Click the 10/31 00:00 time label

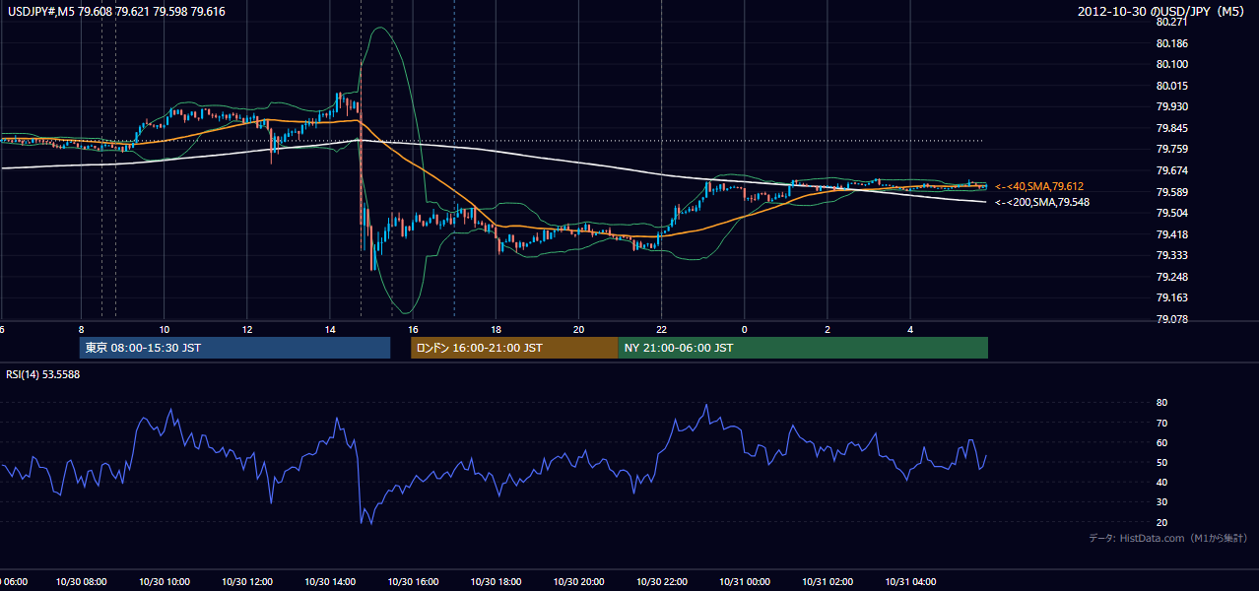(745, 582)
